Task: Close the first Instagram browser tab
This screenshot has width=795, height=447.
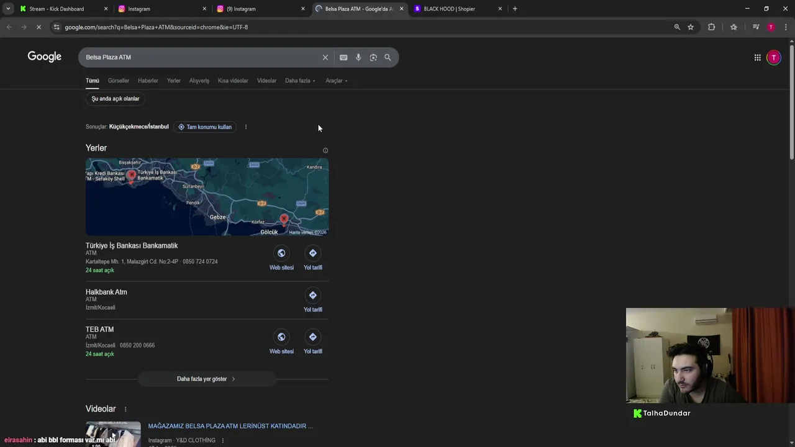Action: [x=204, y=9]
